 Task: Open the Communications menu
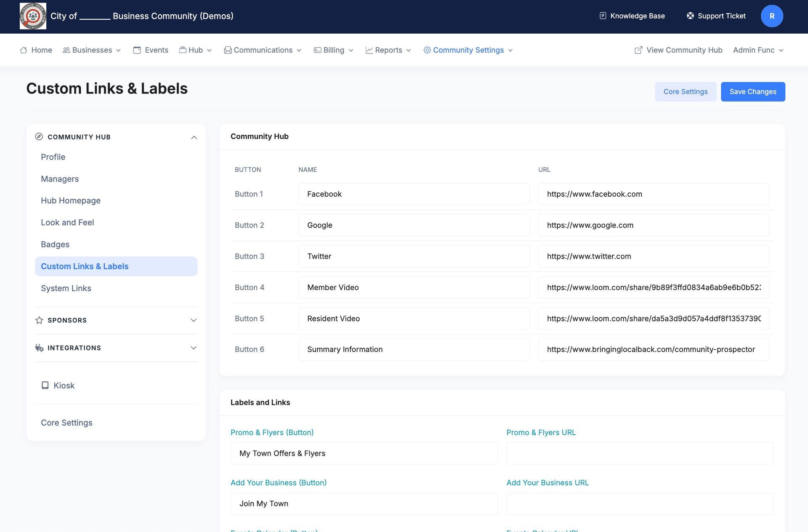263,50
